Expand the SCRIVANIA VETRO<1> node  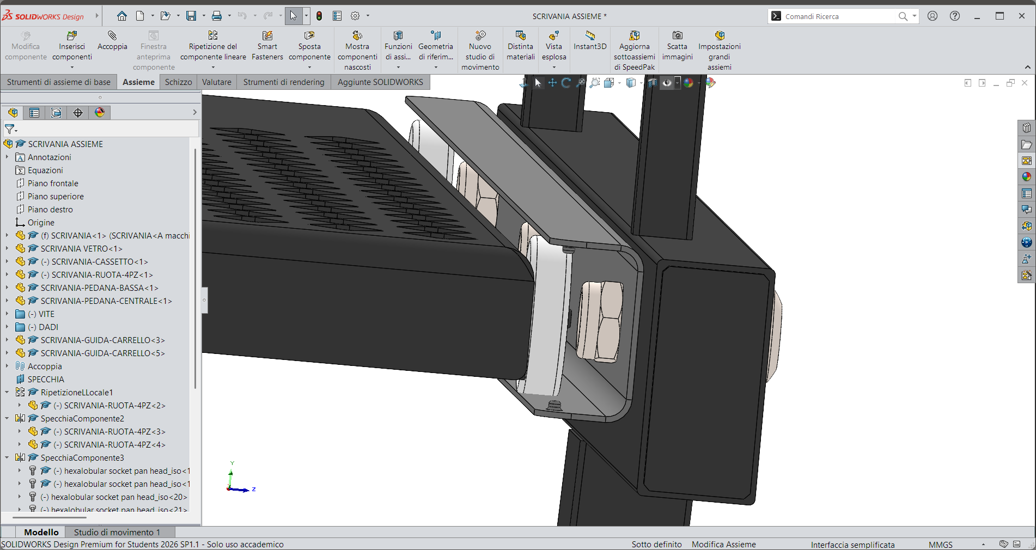coord(7,248)
